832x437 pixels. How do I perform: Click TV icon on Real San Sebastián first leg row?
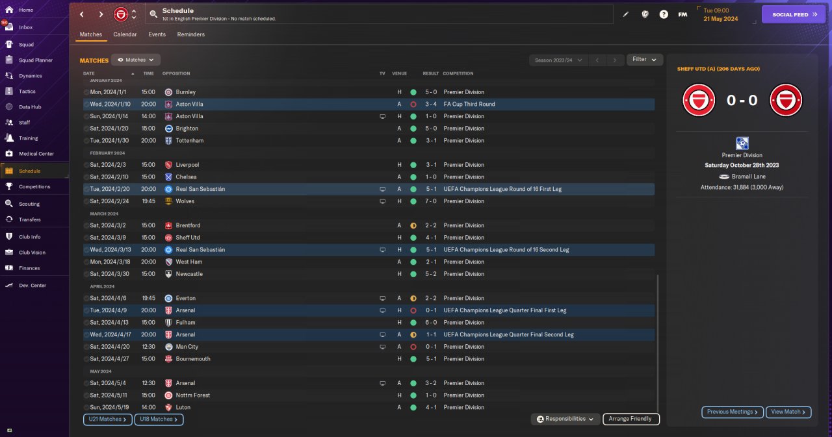coord(383,189)
